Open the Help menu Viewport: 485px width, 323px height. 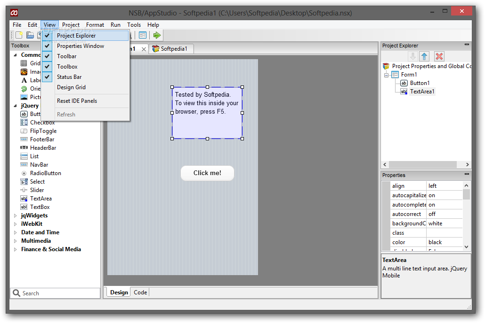click(153, 25)
